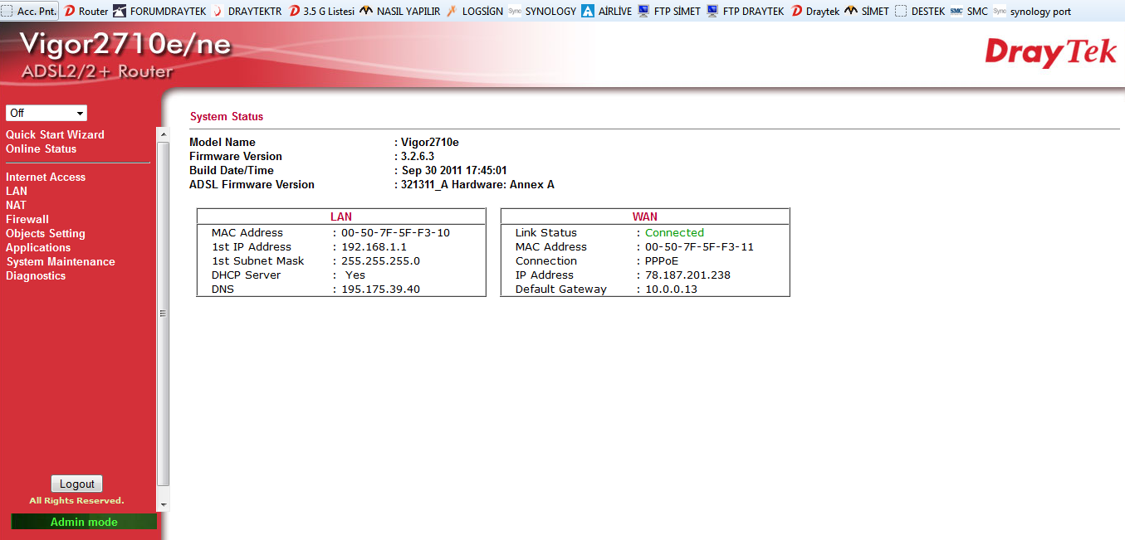Open Quick Start Wizard
The height and width of the screenshot is (540, 1125).
click(x=55, y=134)
